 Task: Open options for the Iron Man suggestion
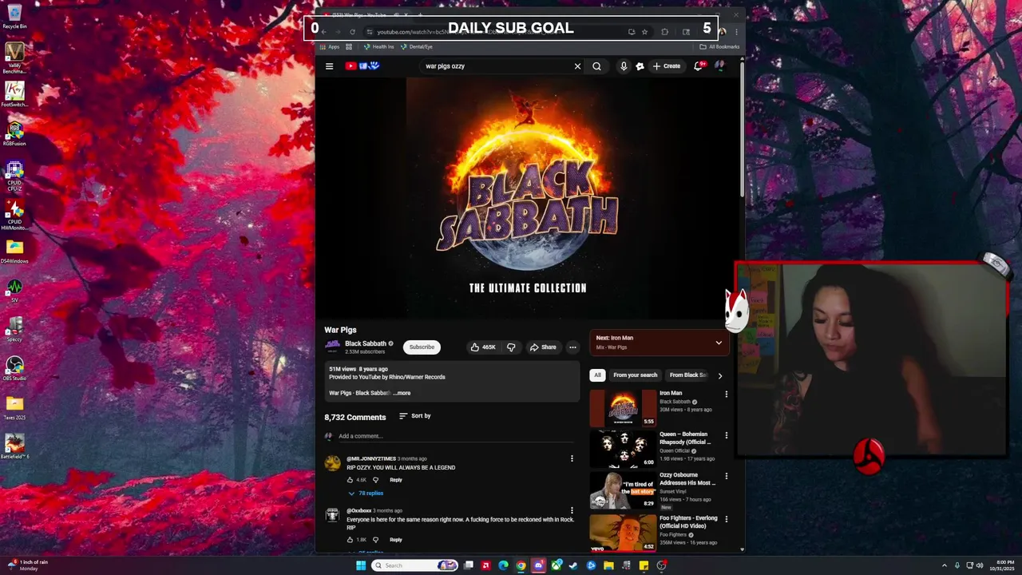[x=726, y=394]
